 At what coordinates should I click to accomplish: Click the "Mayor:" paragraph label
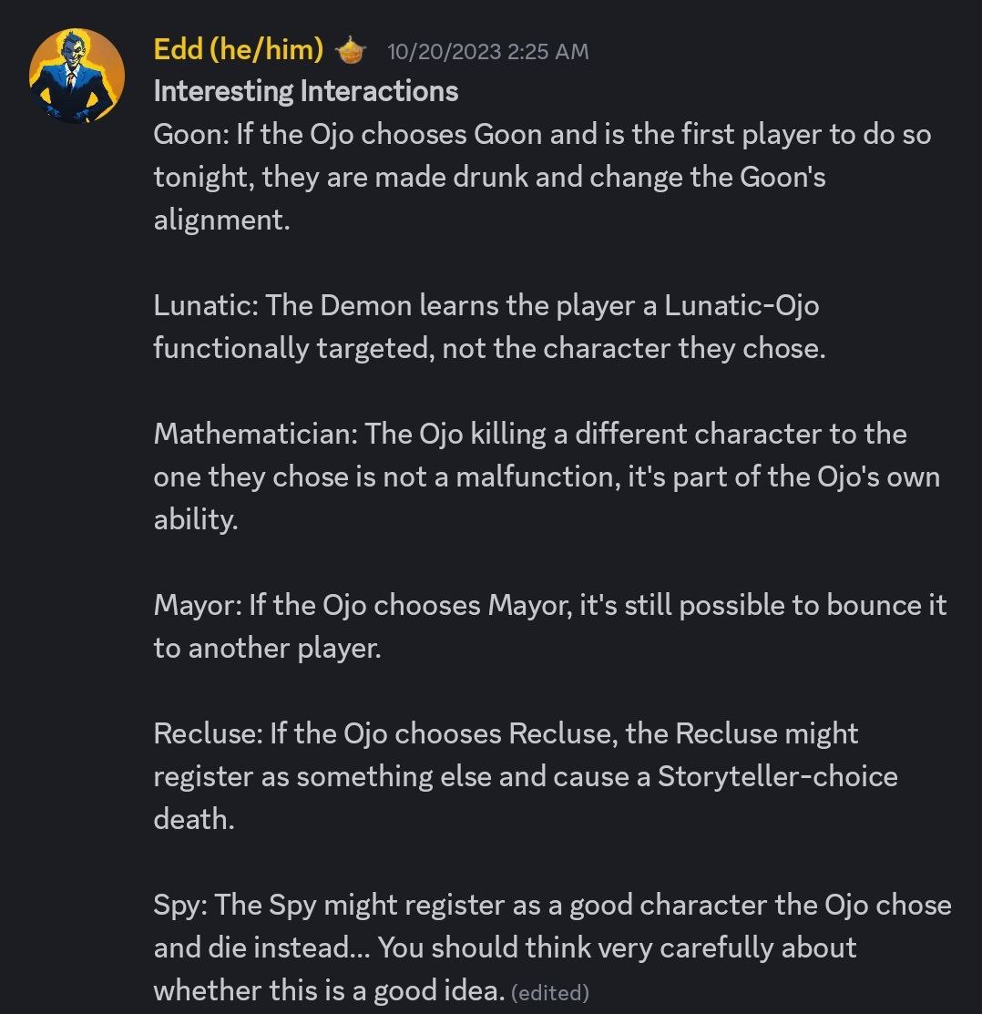(198, 605)
